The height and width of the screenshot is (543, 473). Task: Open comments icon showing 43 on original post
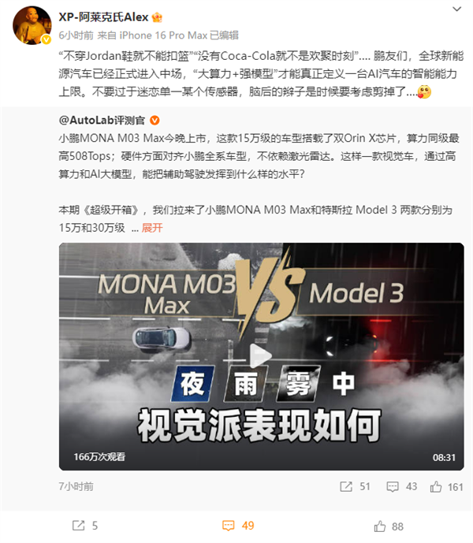393,486
